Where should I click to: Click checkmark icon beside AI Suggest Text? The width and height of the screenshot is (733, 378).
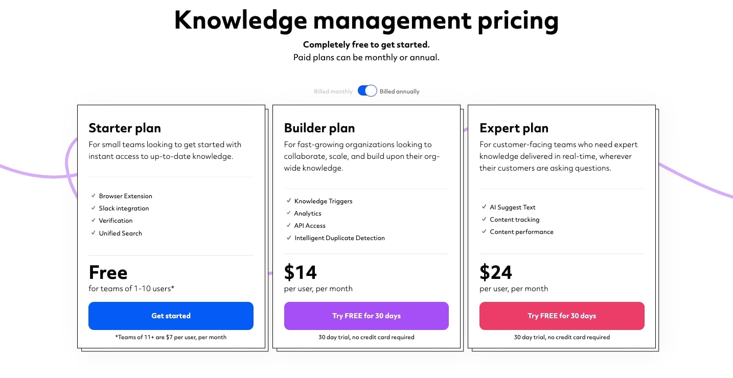pos(484,207)
